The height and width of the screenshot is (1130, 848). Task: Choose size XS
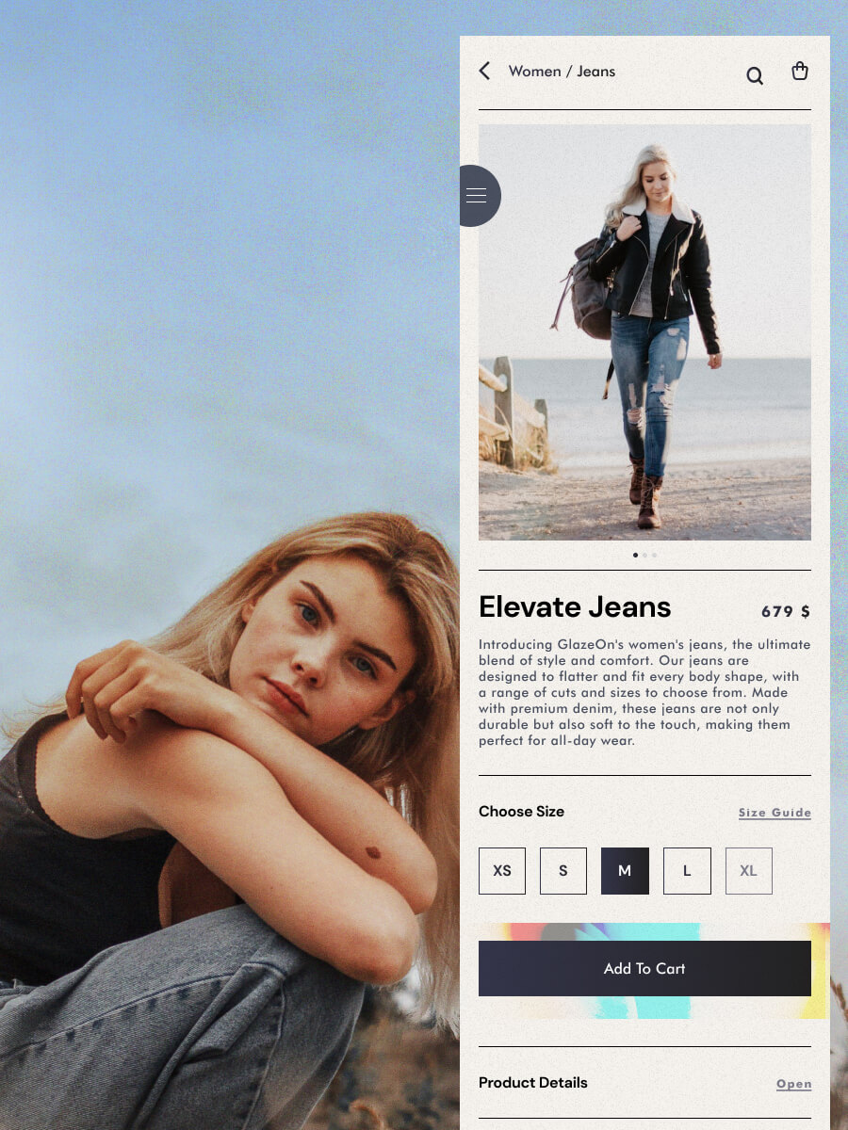tap(502, 871)
